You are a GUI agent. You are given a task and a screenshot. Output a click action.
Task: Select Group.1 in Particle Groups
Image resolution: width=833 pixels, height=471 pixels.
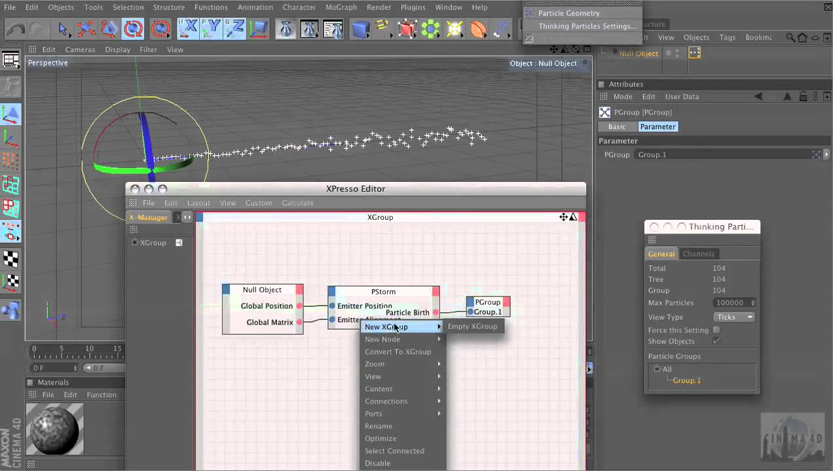tap(687, 381)
